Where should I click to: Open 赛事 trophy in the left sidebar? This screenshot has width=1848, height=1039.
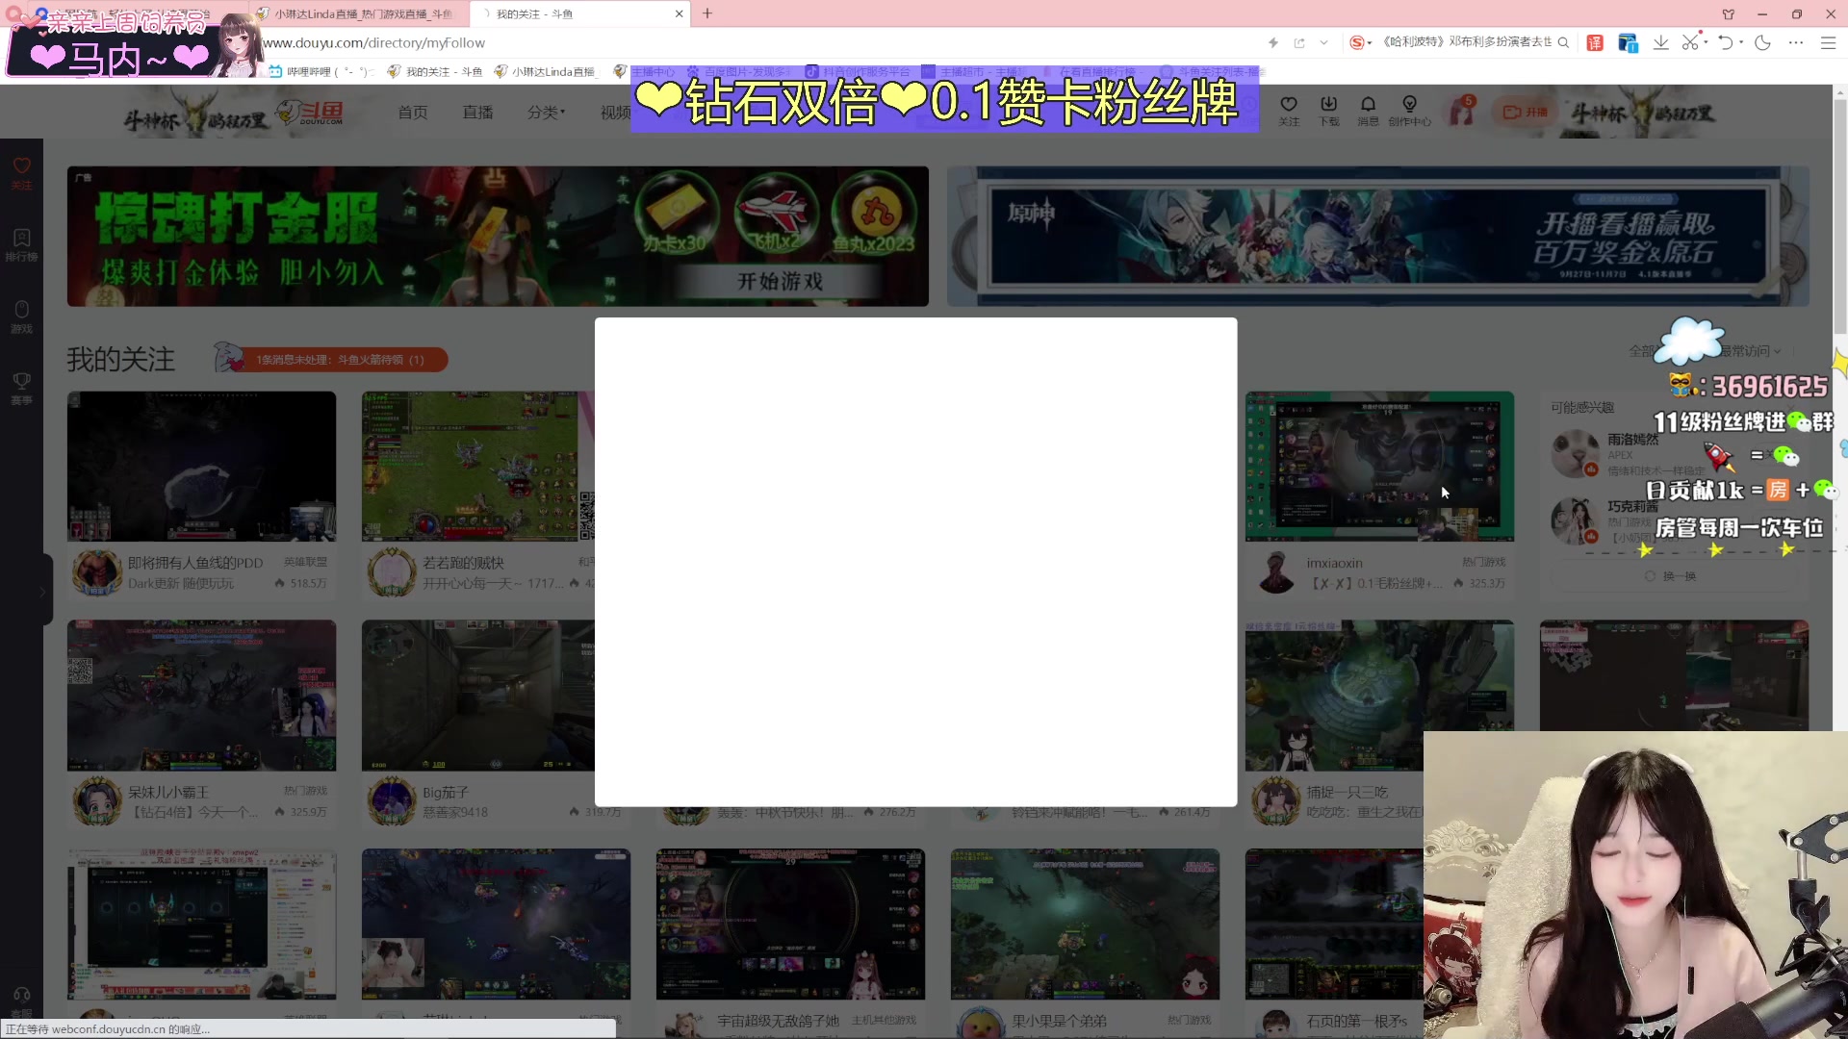coord(21,388)
